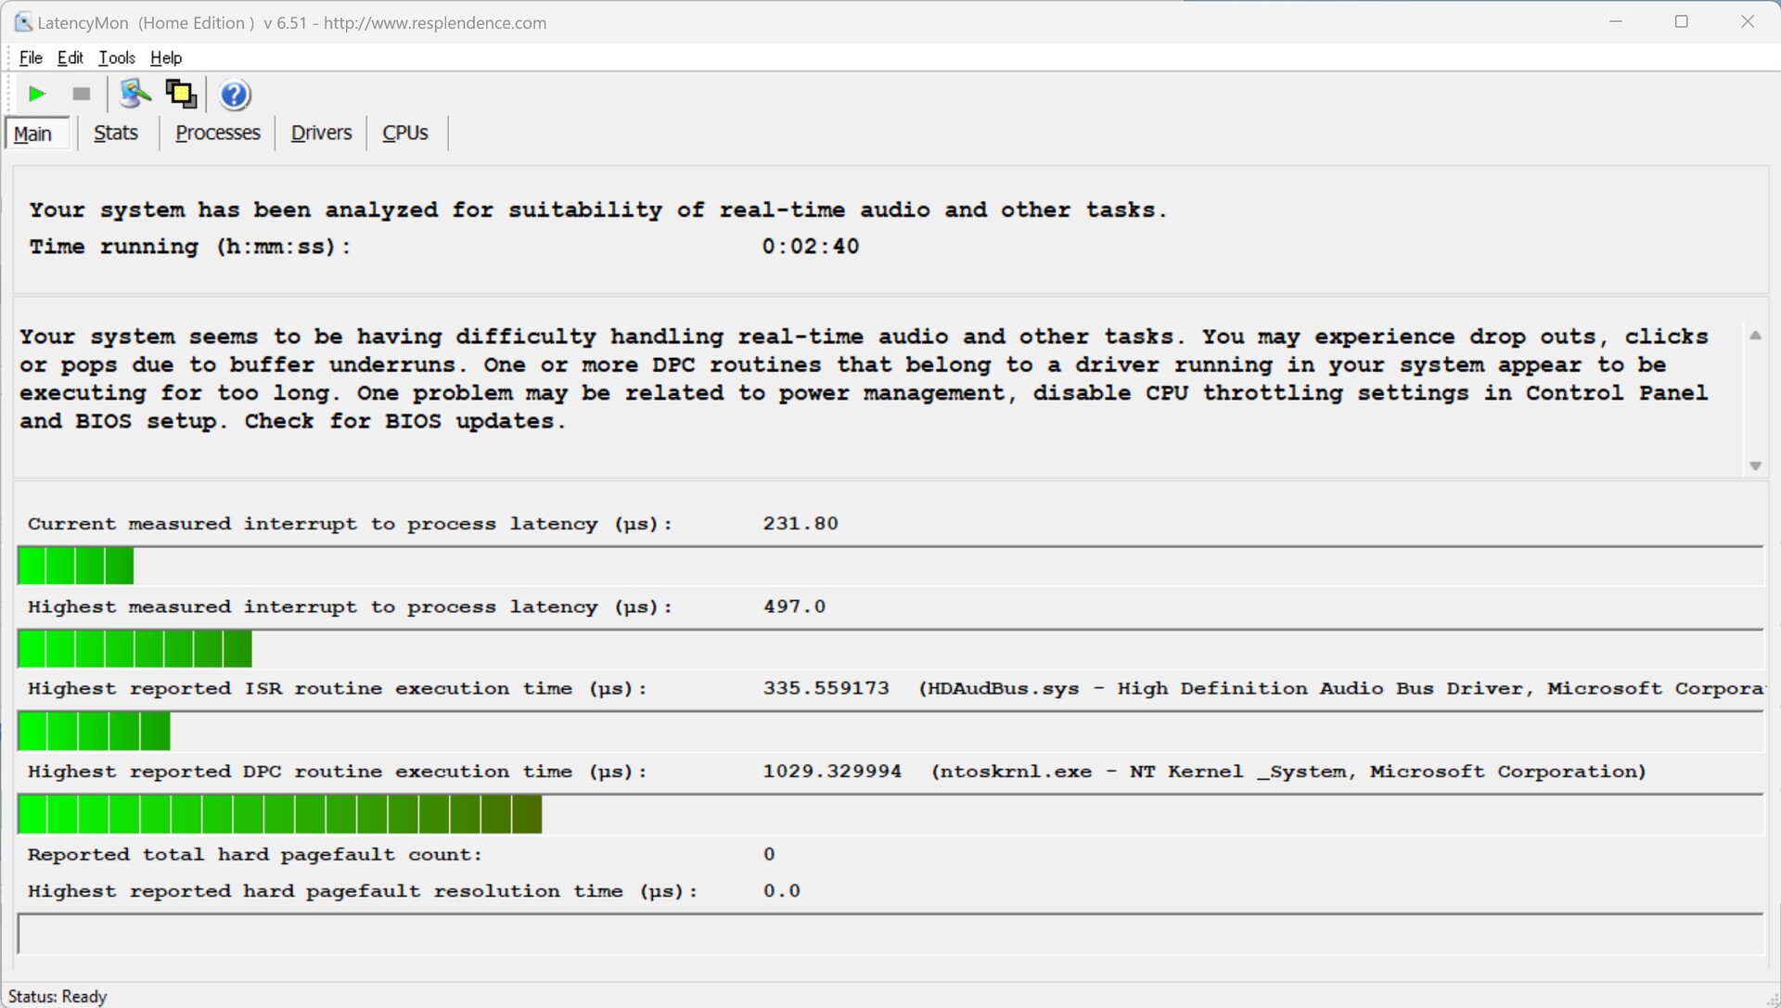The image size is (1781, 1008).
Task: Click the LatencyMon app icon in the title bar
Action: [22, 22]
